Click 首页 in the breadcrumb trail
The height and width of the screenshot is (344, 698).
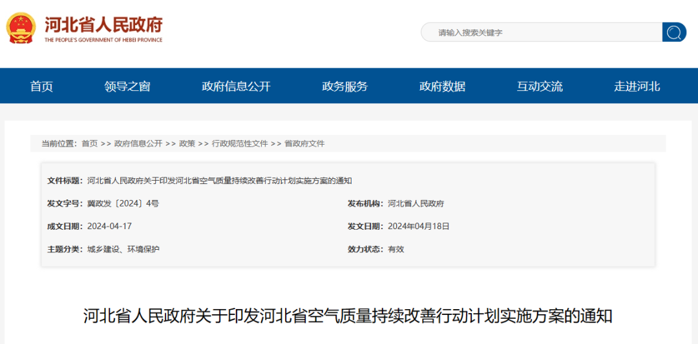point(89,143)
